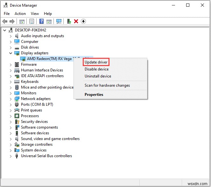Click the Computer category monitor icon
This screenshot has height=187, width=211.
[x=17, y=42]
